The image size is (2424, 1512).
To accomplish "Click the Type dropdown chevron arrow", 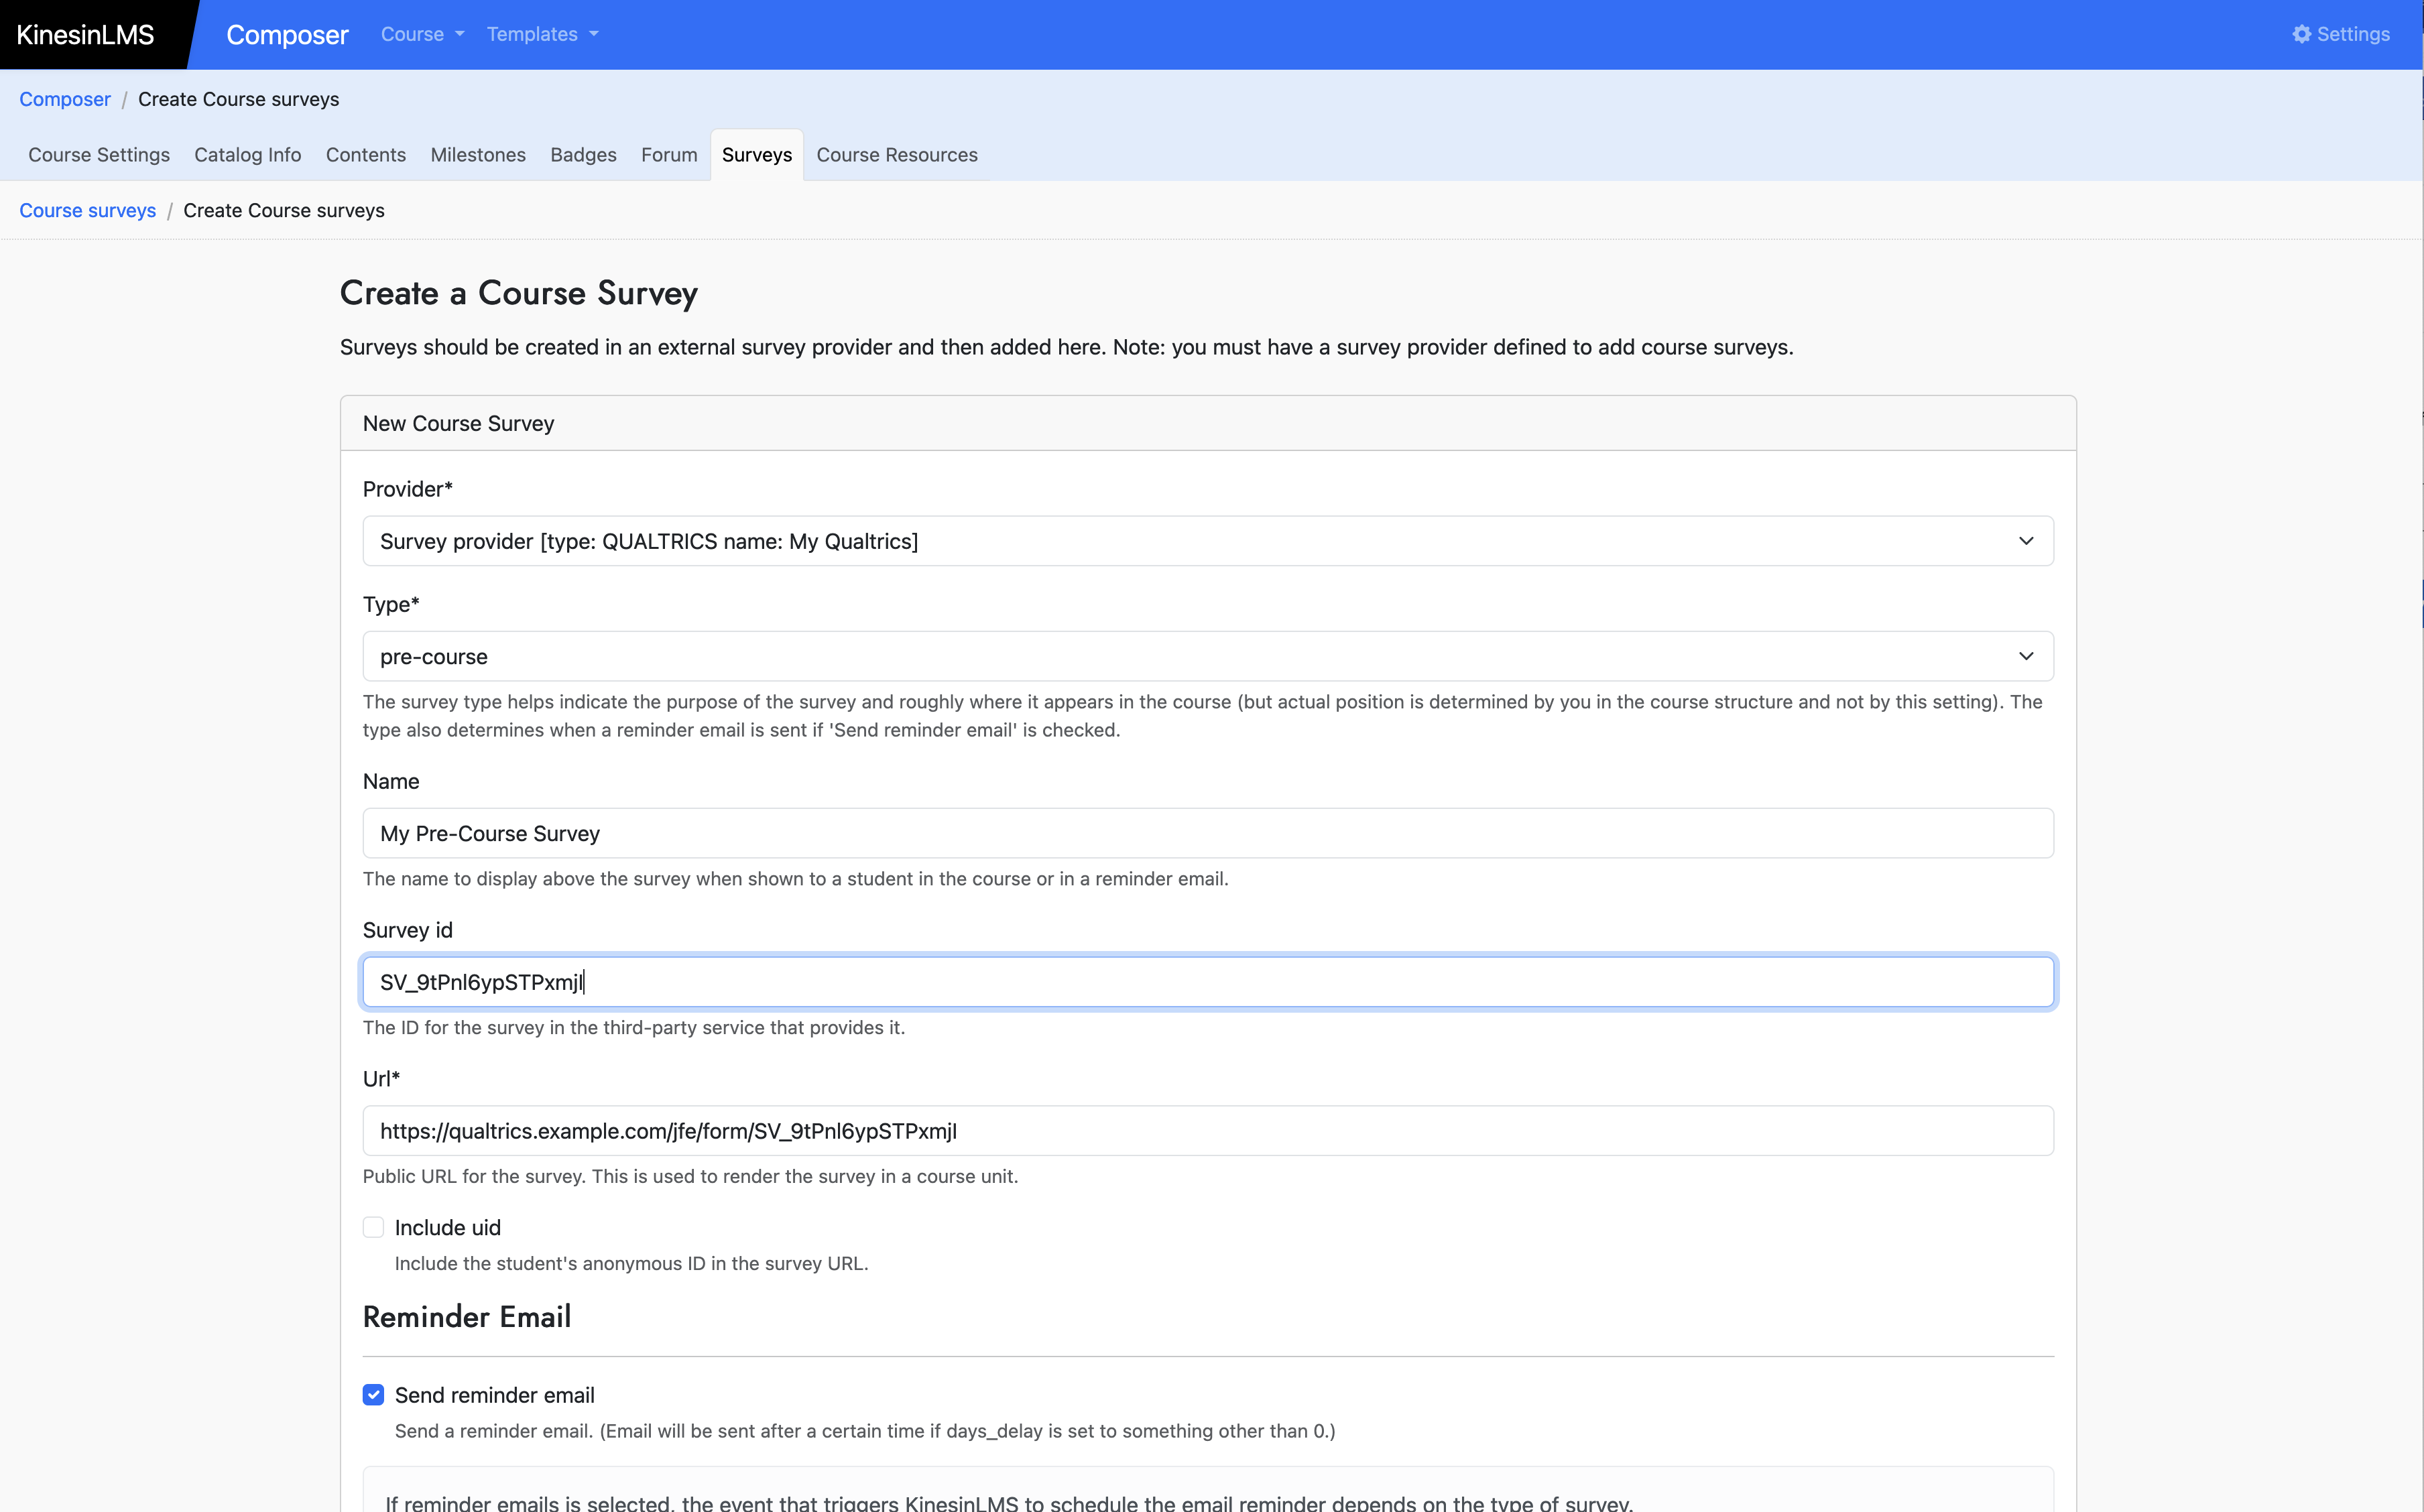I will [x=2025, y=657].
